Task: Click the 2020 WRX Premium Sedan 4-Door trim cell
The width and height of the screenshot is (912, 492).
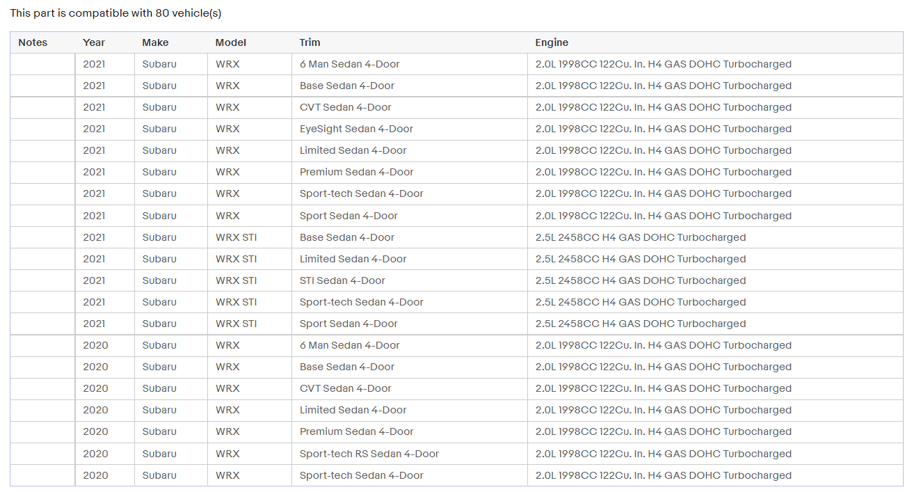Action: click(410, 431)
